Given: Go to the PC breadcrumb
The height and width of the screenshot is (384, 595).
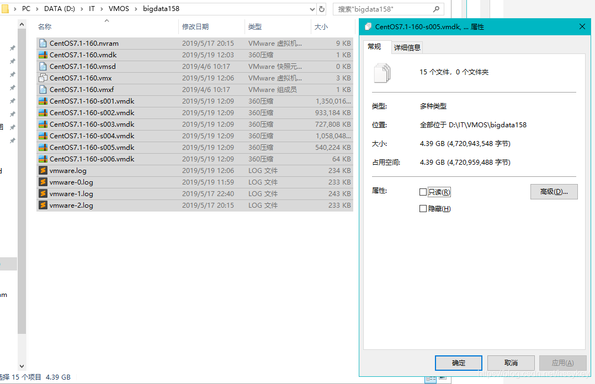Looking at the screenshot, I should [x=26, y=9].
